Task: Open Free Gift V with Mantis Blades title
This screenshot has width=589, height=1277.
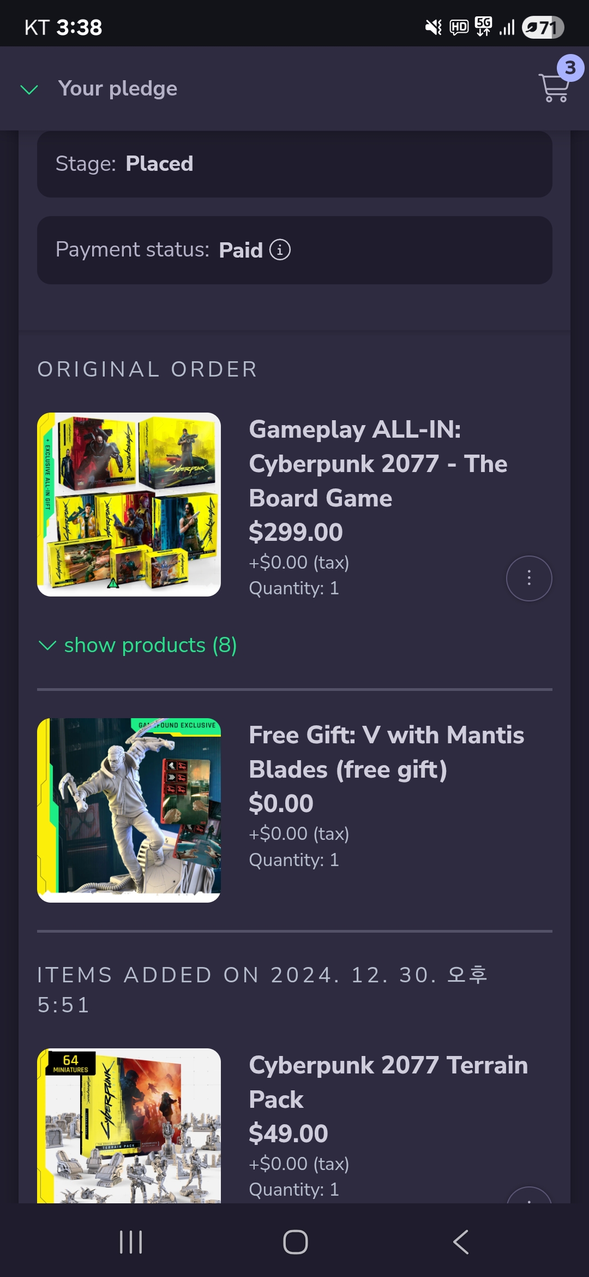Action: click(387, 752)
